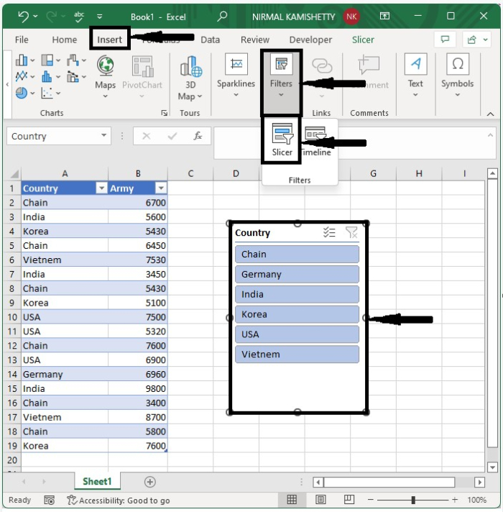Click zoom in plus button
Image resolution: width=503 pixels, height=512 pixels.
455,500
